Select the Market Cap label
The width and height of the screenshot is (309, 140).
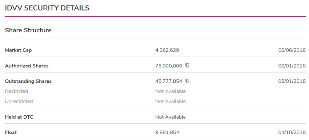tap(18, 50)
